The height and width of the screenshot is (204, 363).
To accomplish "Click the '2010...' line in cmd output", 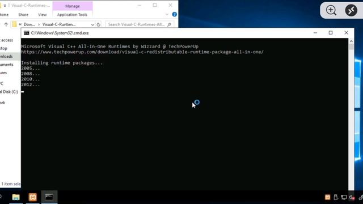I will tap(30, 79).
